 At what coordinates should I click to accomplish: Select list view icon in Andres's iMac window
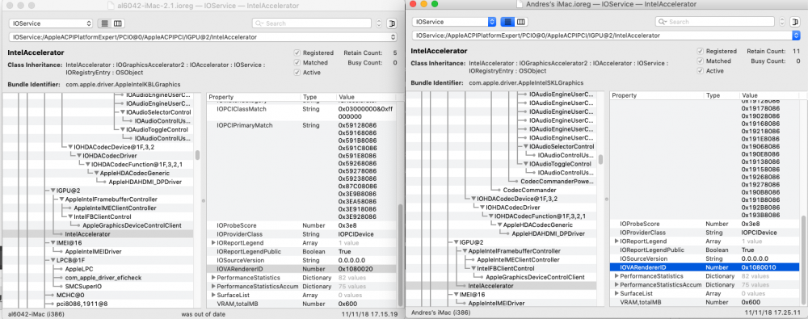(x=507, y=22)
